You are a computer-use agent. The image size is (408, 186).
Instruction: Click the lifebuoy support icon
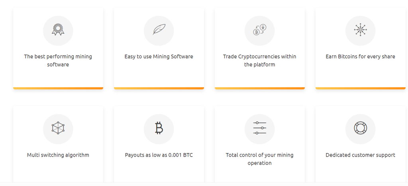[360, 128]
